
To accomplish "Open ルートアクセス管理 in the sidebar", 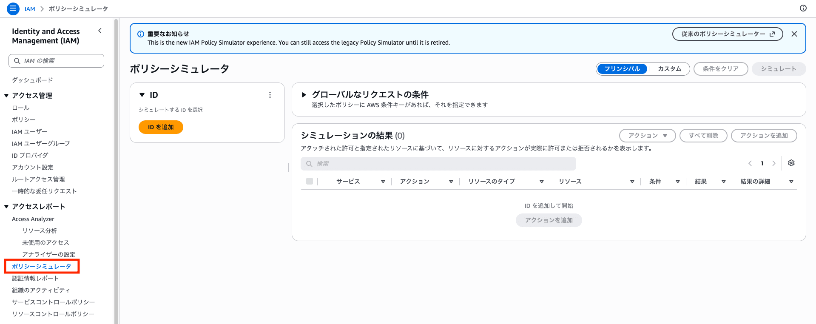I will click(38, 179).
